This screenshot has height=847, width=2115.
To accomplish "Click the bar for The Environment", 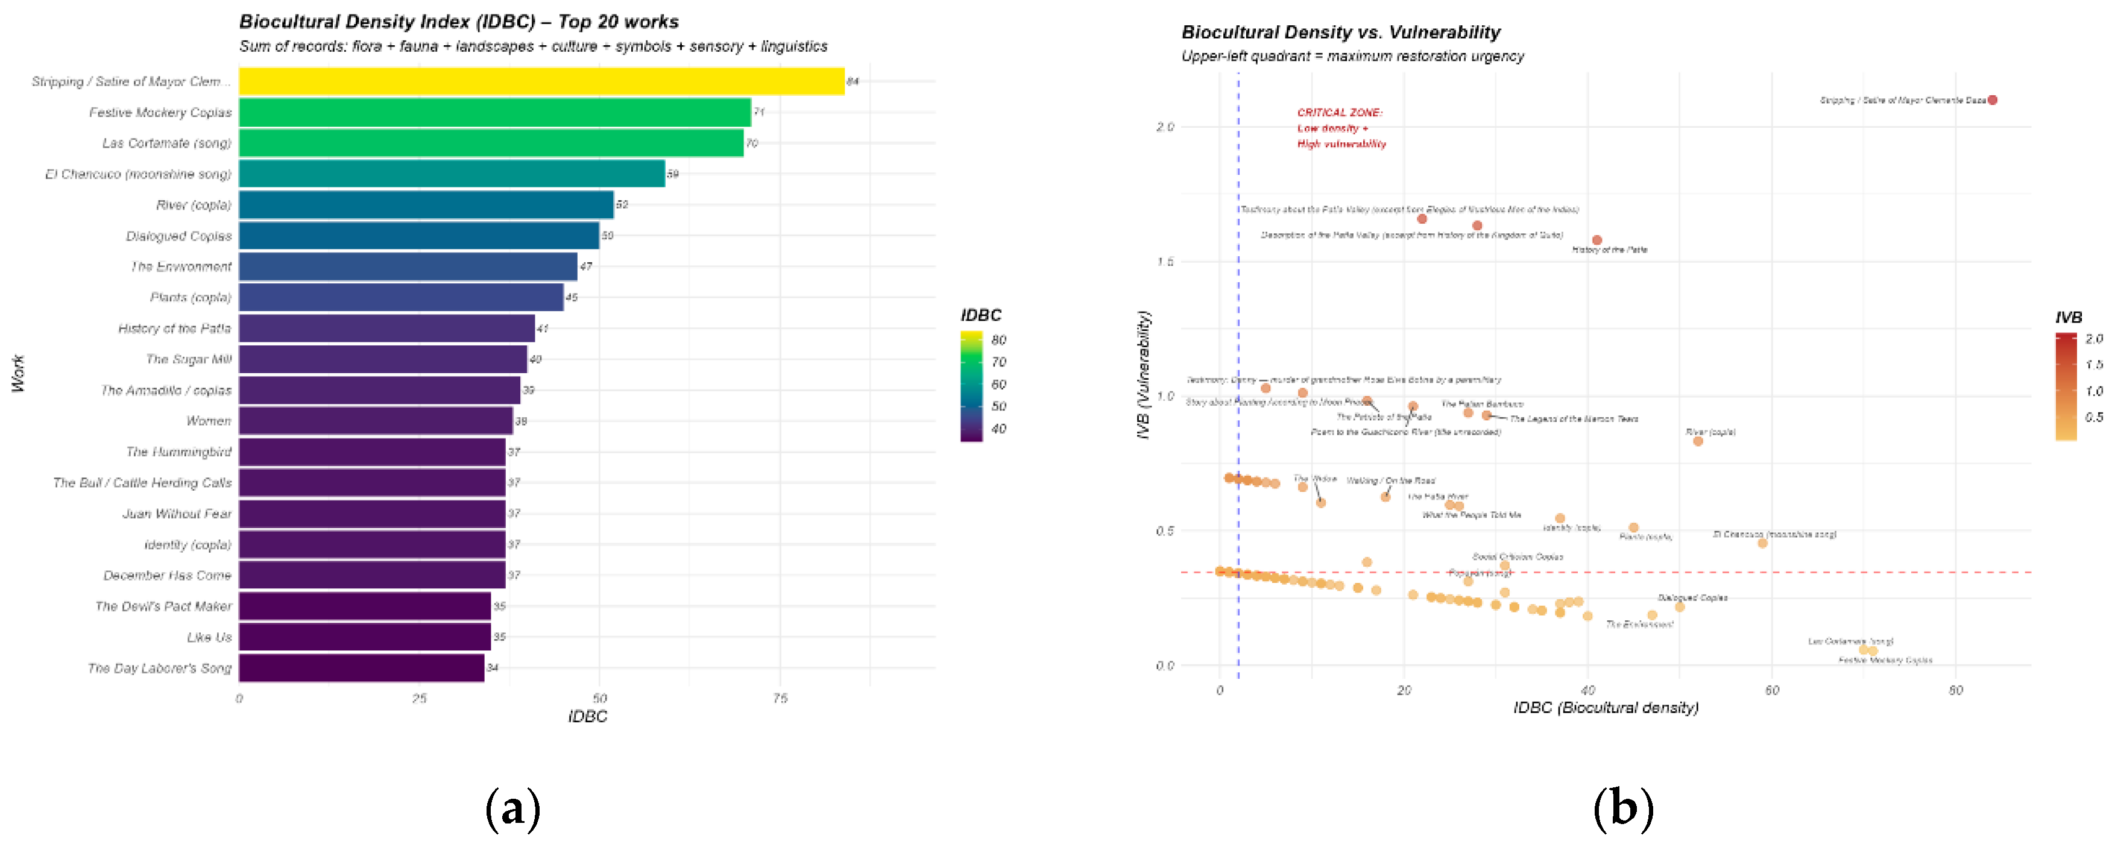I will (408, 266).
